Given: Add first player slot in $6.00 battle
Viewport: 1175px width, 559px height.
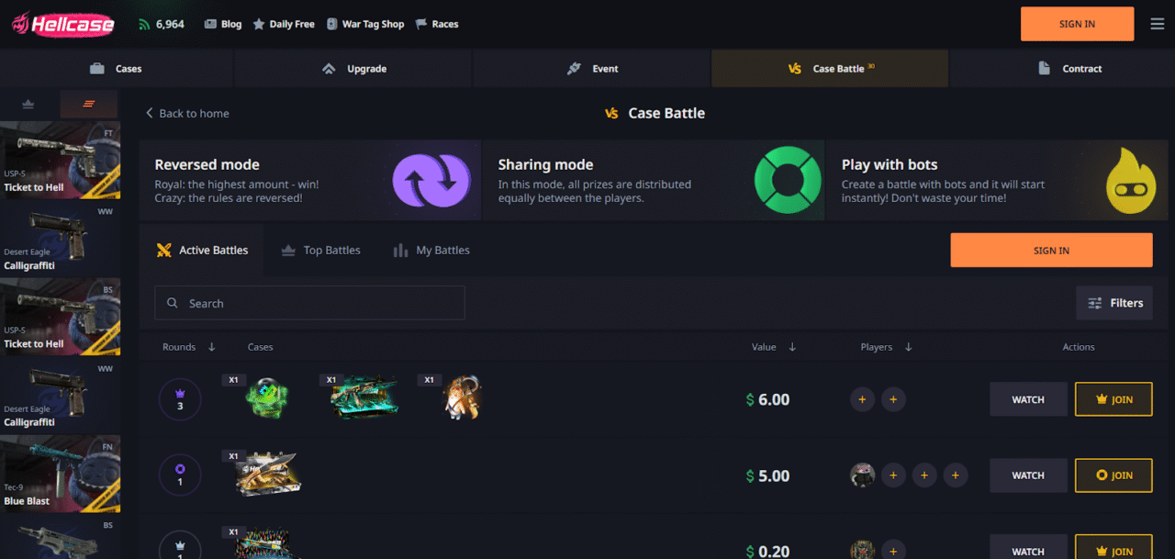Looking at the screenshot, I should [x=862, y=399].
